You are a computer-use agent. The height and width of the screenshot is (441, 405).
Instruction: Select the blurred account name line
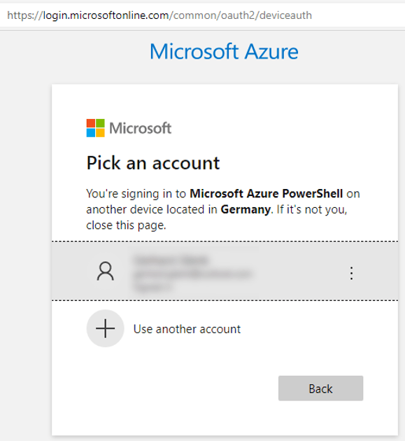point(171,260)
